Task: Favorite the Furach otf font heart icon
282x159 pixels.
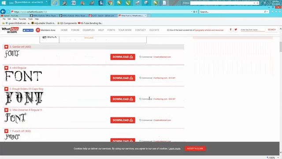Action: pos(6,131)
